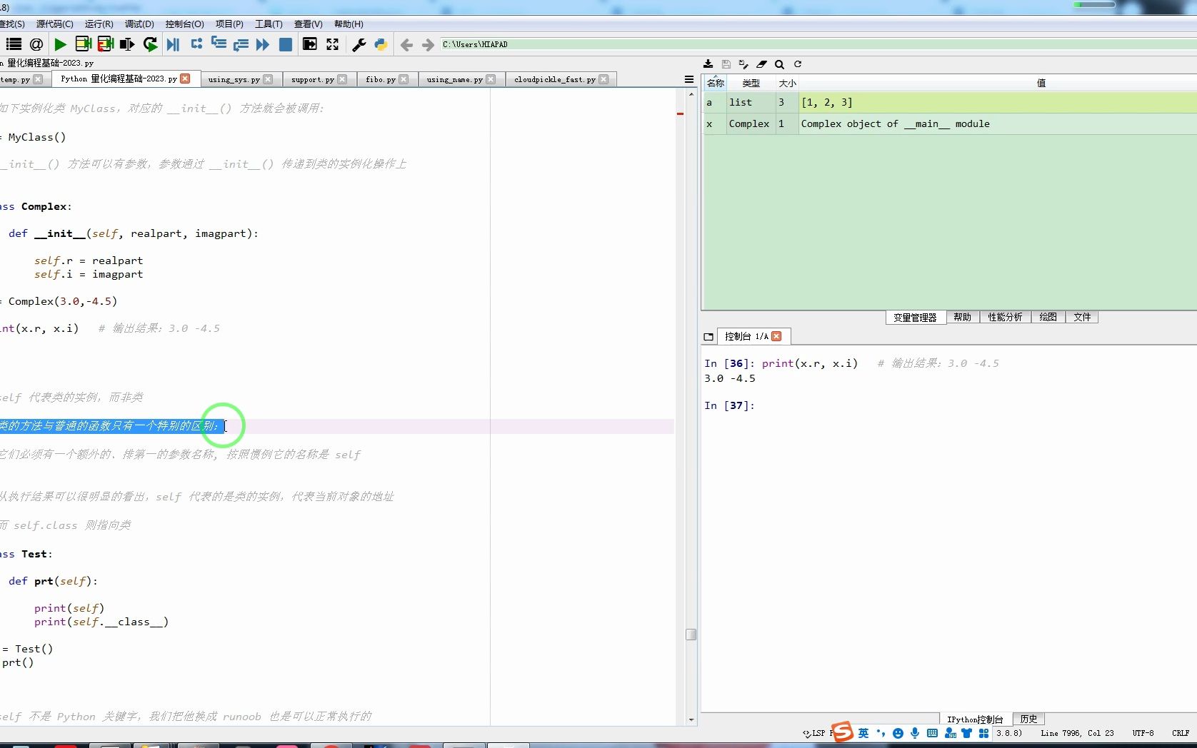The height and width of the screenshot is (748, 1197).
Task: Open 运行(R) menu
Action: coord(99,24)
